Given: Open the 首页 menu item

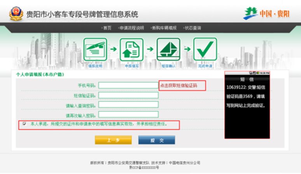Looking at the screenshot, I should coord(107,28).
